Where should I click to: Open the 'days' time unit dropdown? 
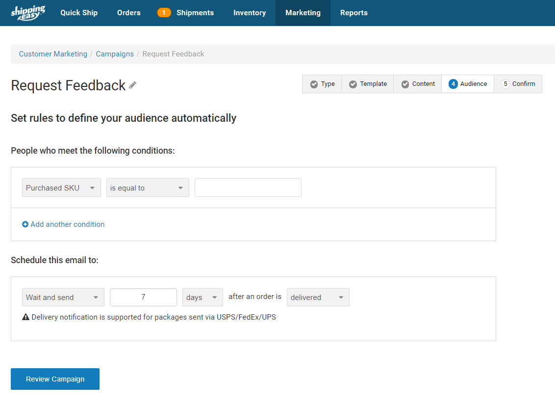(x=202, y=297)
